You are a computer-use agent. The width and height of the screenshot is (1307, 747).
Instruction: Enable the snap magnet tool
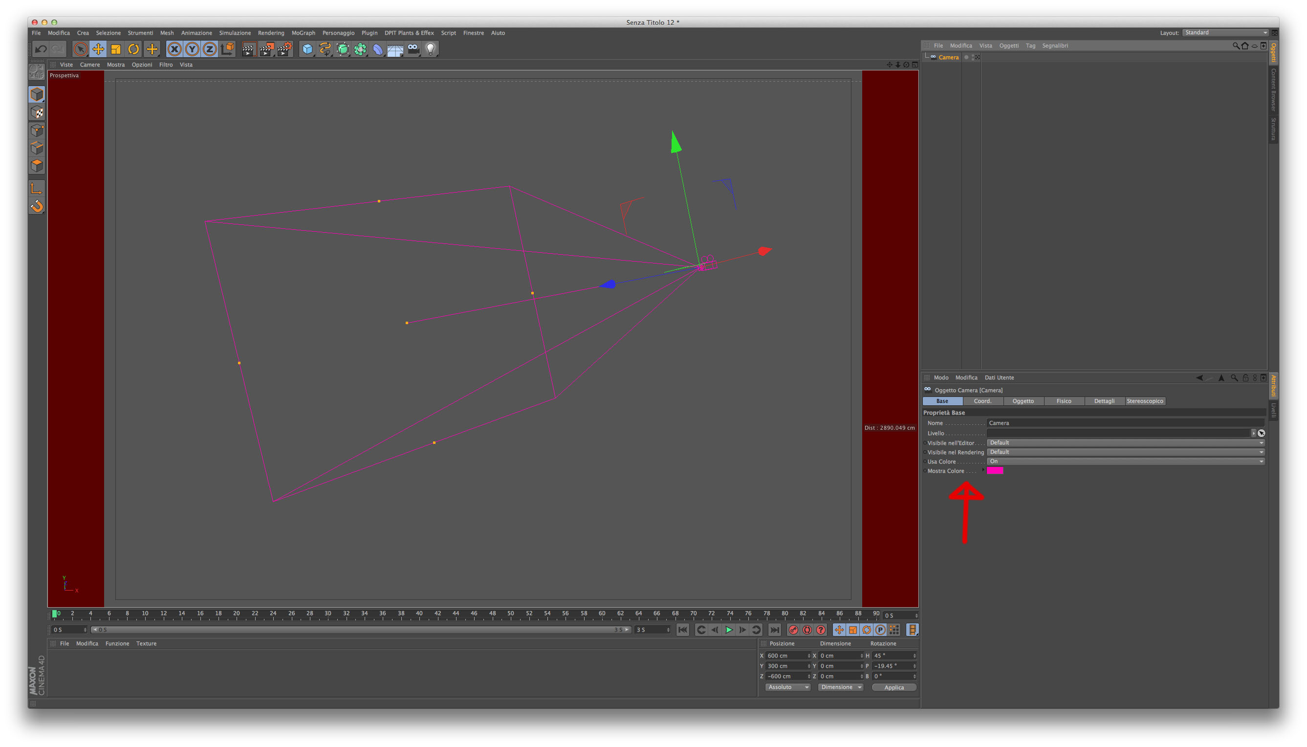[37, 206]
